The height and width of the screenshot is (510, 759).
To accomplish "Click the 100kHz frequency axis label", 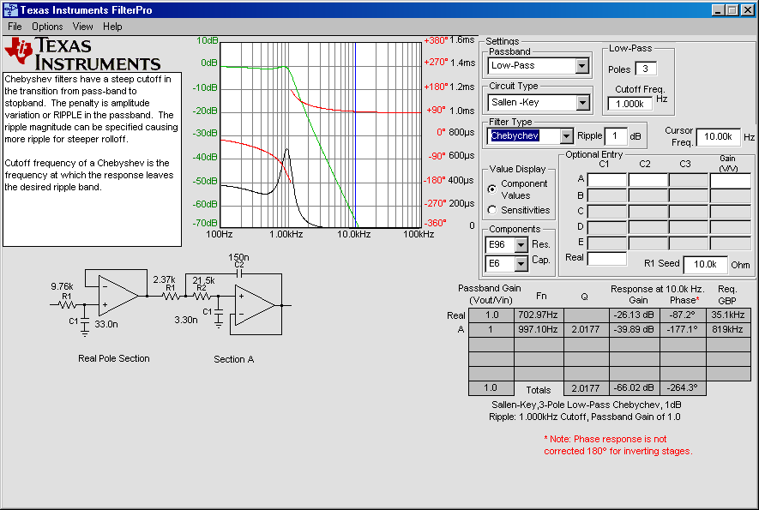I will [419, 234].
